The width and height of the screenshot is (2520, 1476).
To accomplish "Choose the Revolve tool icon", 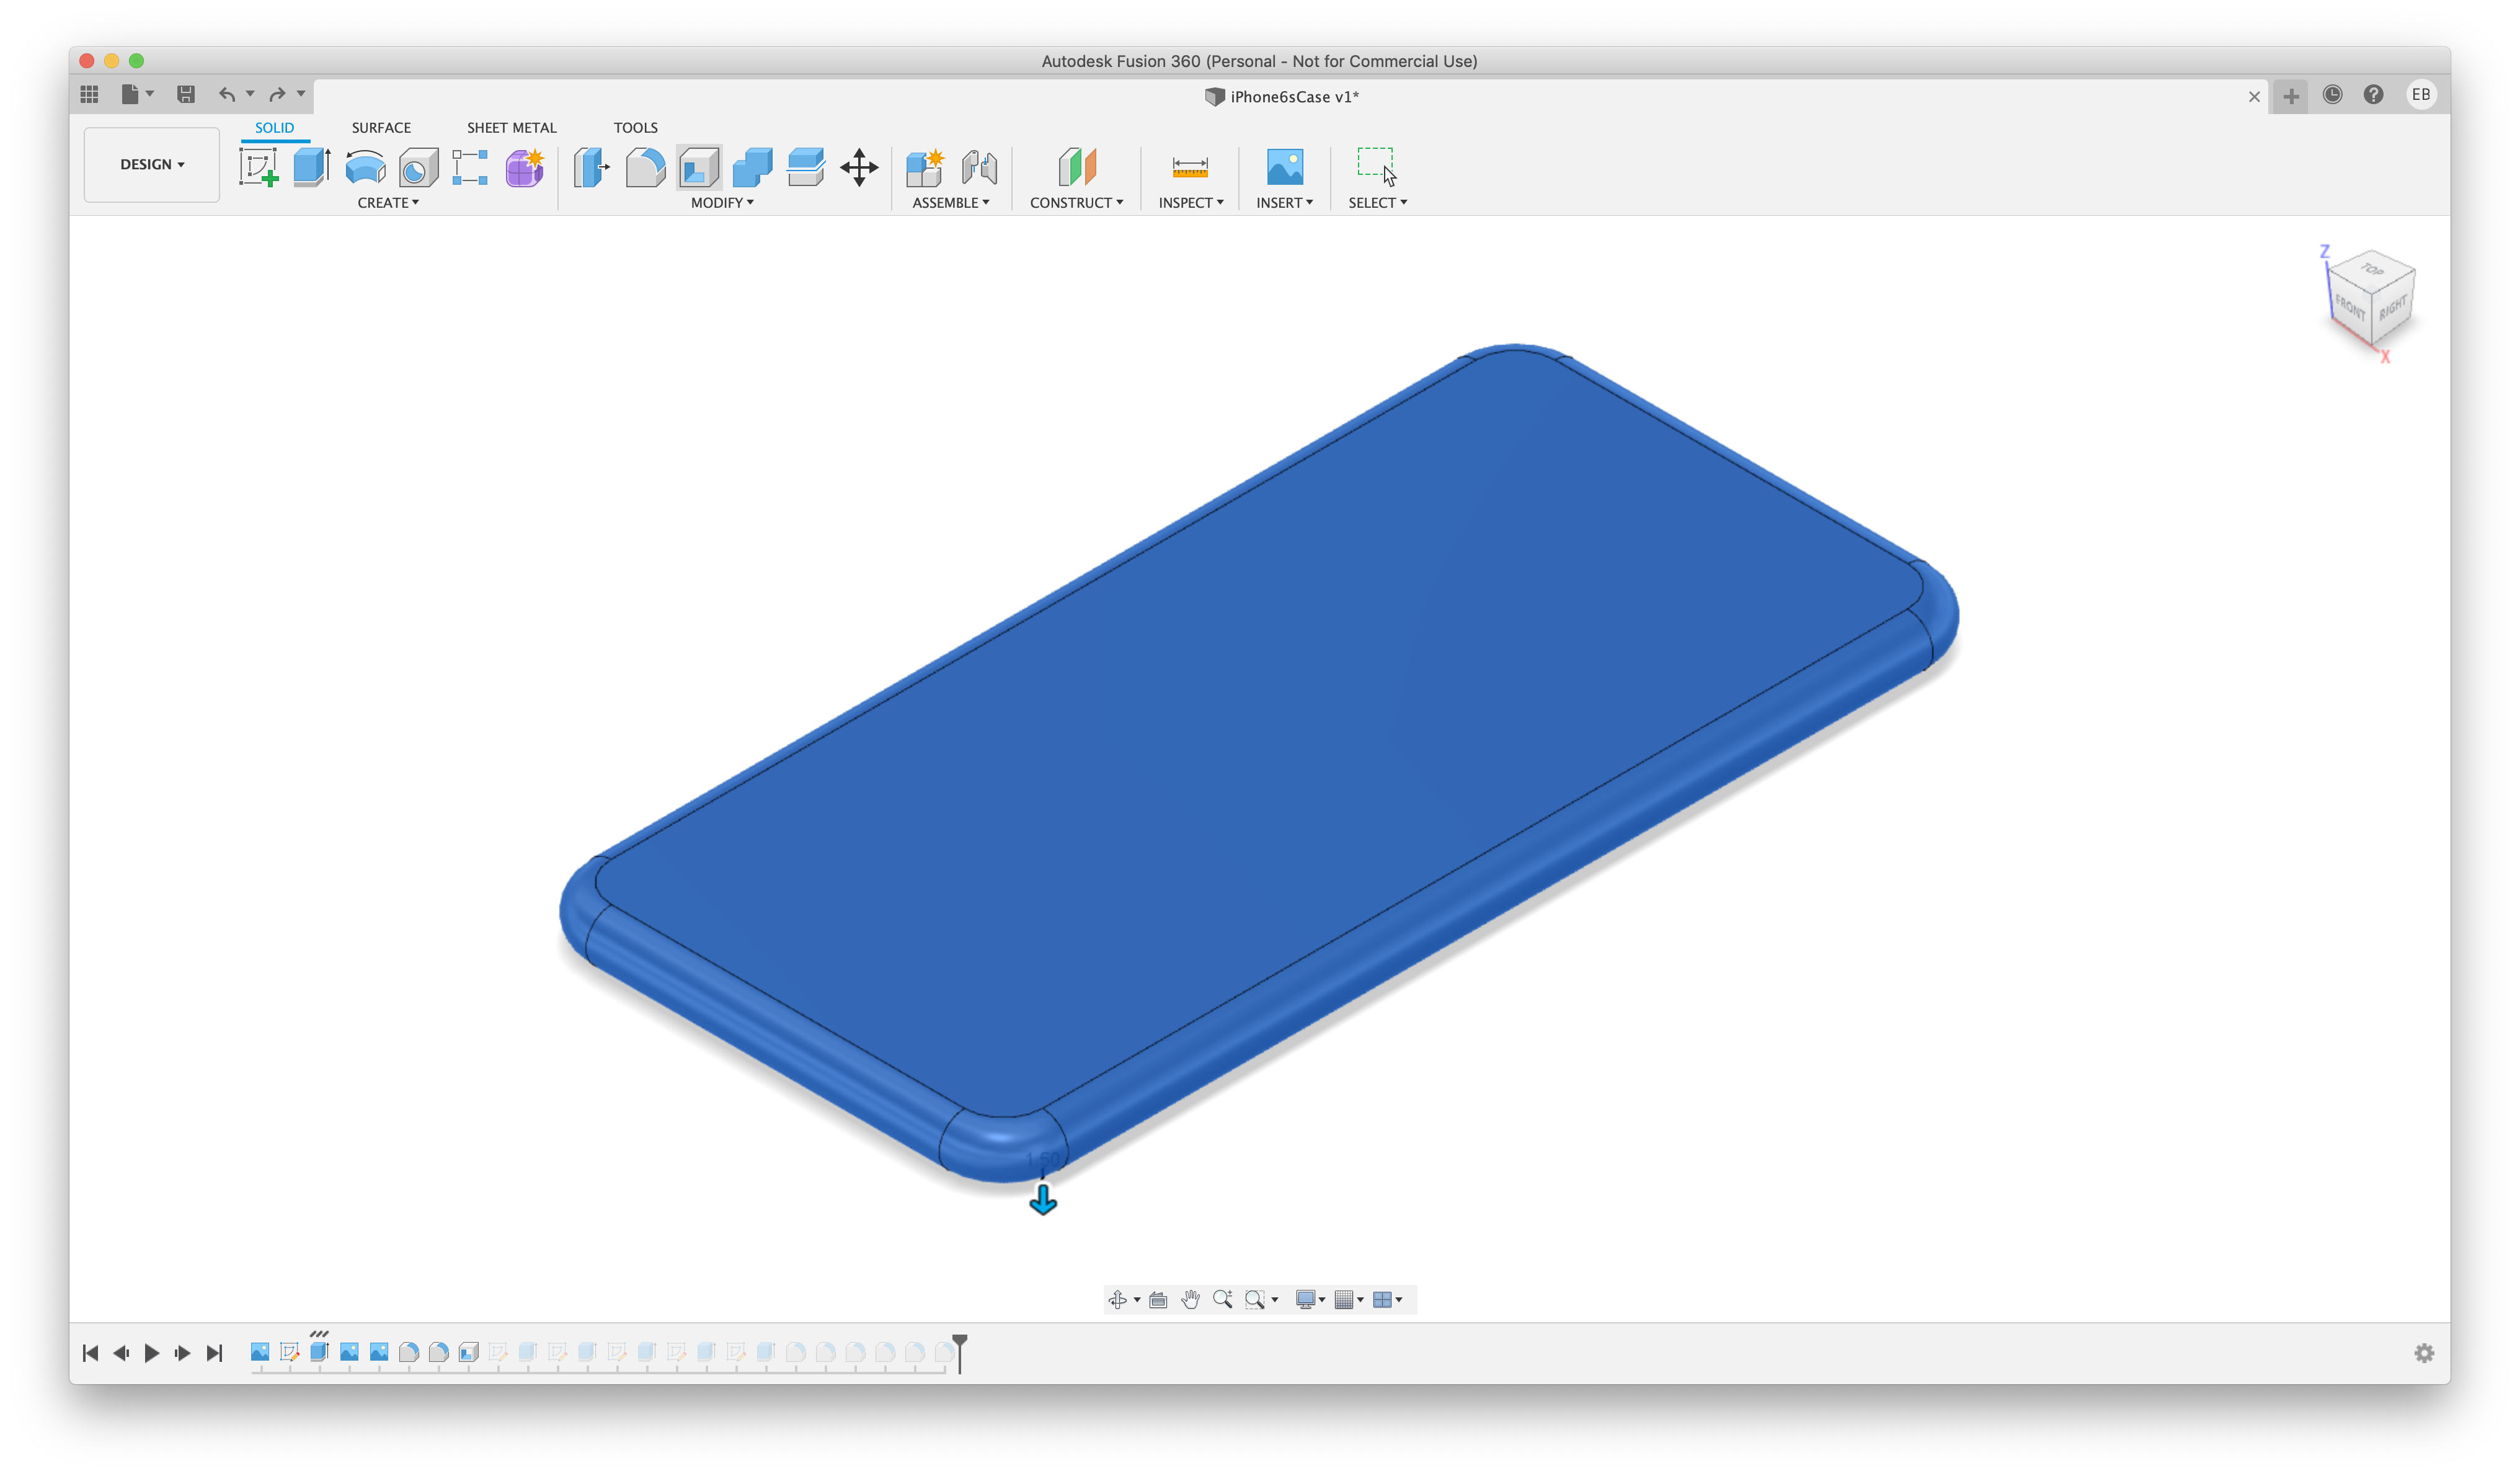I will (x=365, y=167).
